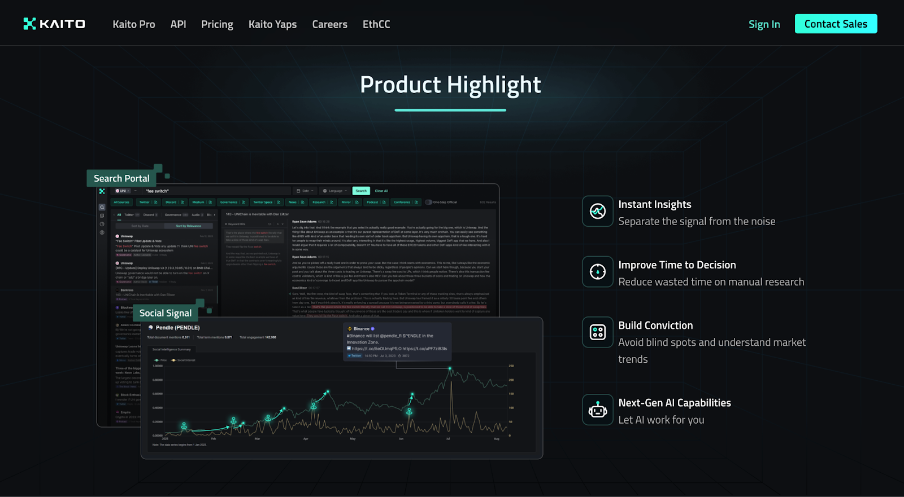
Task: Open the clock history sidebar icon
Action: point(102,224)
